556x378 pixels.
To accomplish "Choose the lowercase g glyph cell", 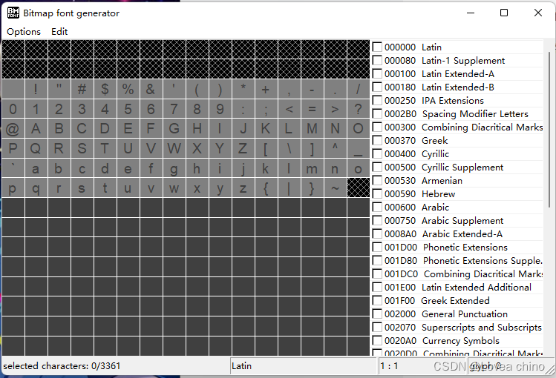I will pos(174,168).
